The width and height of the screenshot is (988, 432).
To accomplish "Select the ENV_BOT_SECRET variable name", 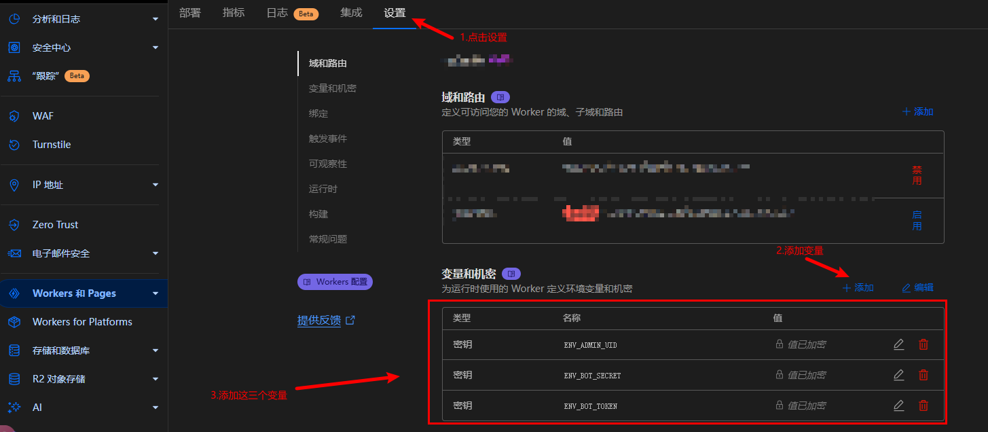I will click(592, 376).
